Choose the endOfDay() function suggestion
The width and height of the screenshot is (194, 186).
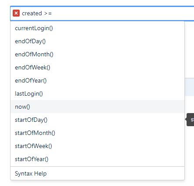click(97, 41)
